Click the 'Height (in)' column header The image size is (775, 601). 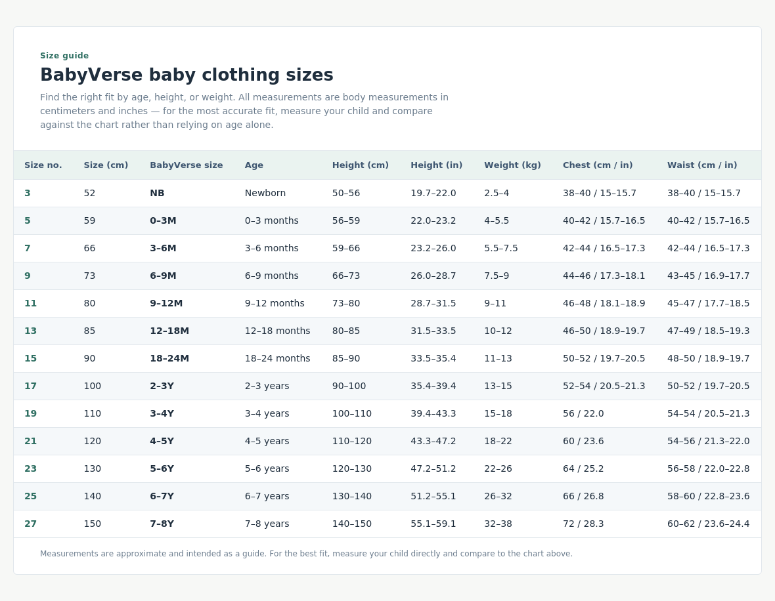point(437,165)
